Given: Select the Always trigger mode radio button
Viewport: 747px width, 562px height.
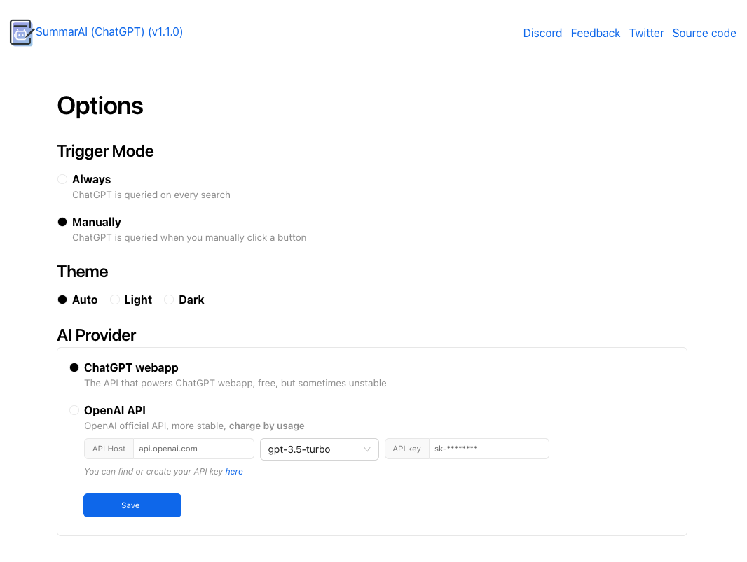Looking at the screenshot, I should pyautogui.click(x=62, y=179).
